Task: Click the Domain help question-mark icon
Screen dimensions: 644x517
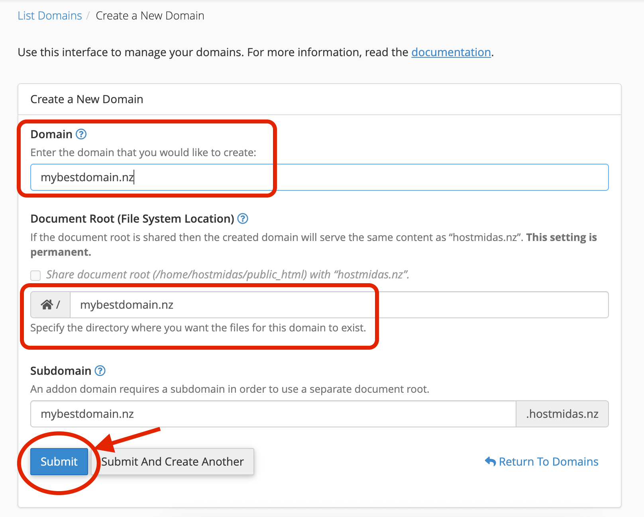Action: click(x=81, y=134)
